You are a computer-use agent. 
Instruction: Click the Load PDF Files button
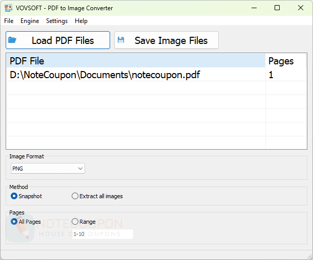pyautogui.click(x=58, y=40)
